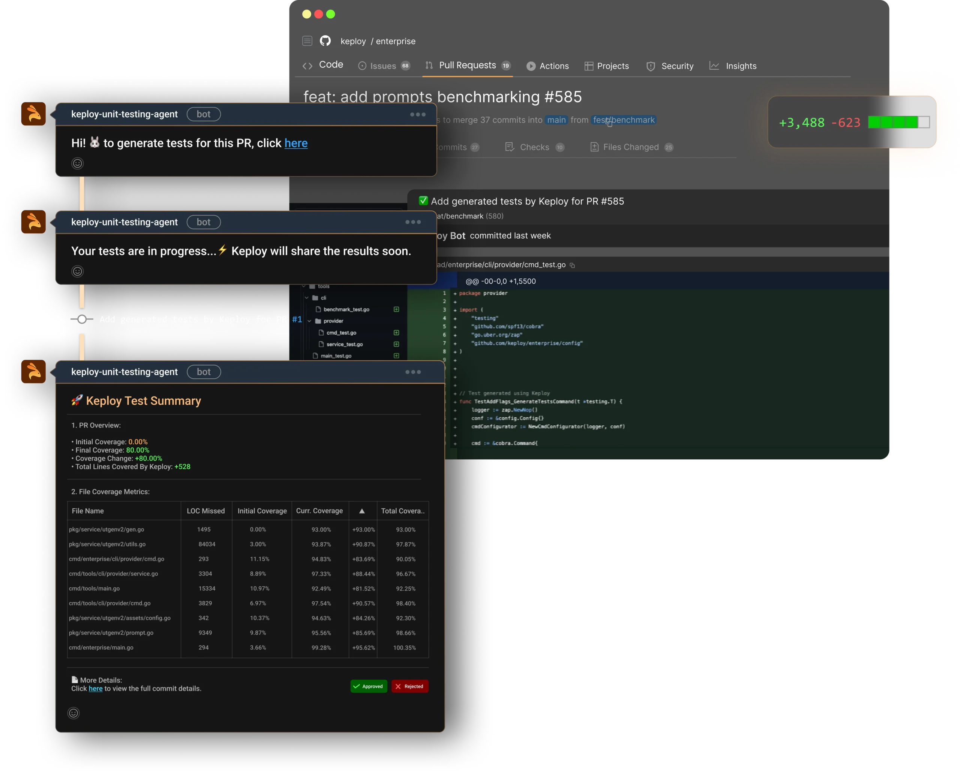The width and height of the screenshot is (960, 774).
Task: Click the added-file icon beside service_test.go
Action: click(396, 344)
